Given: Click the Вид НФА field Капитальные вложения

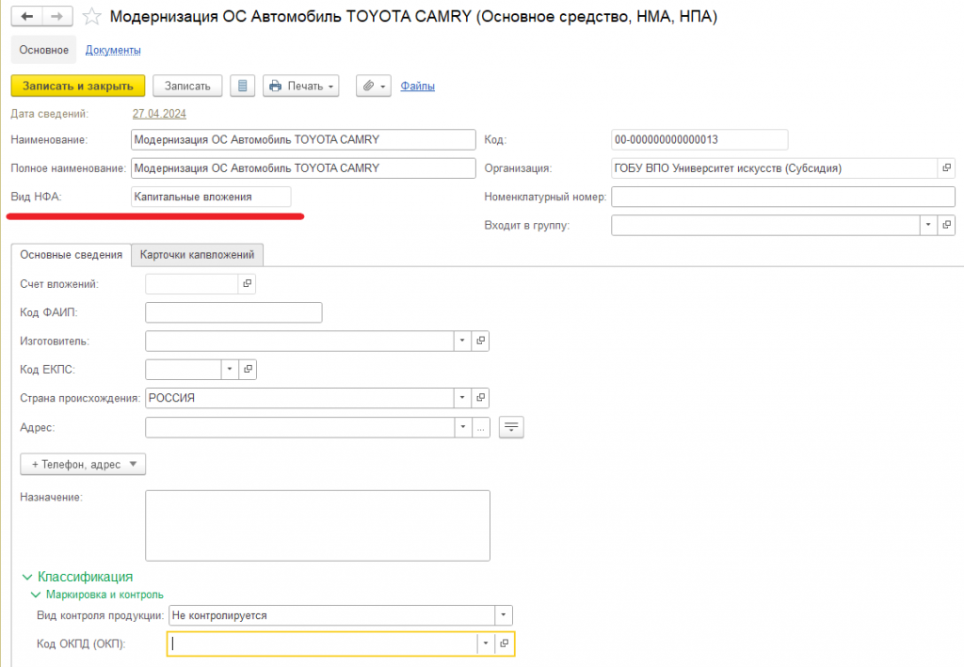Looking at the screenshot, I should pos(211,197).
